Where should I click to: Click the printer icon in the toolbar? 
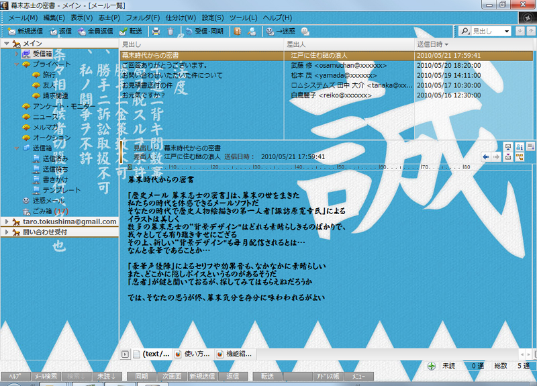tap(156, 32)
